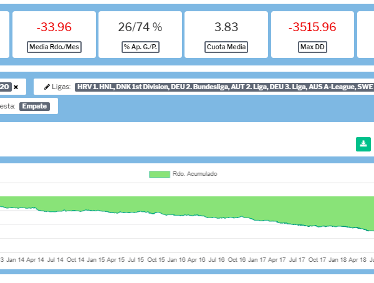Viewport: 374px width, 283px height.
Task: Click the % Ap. G./P. label
Action: click(140, 47)
